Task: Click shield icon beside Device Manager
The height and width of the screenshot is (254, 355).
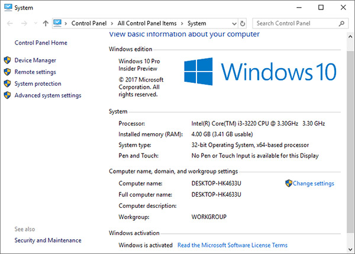Action: [x=7, y=60]
